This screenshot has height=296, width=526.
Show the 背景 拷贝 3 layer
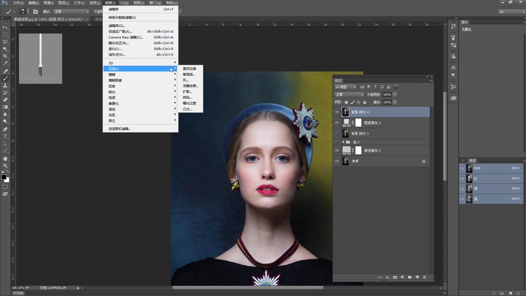tap(337, 133)
